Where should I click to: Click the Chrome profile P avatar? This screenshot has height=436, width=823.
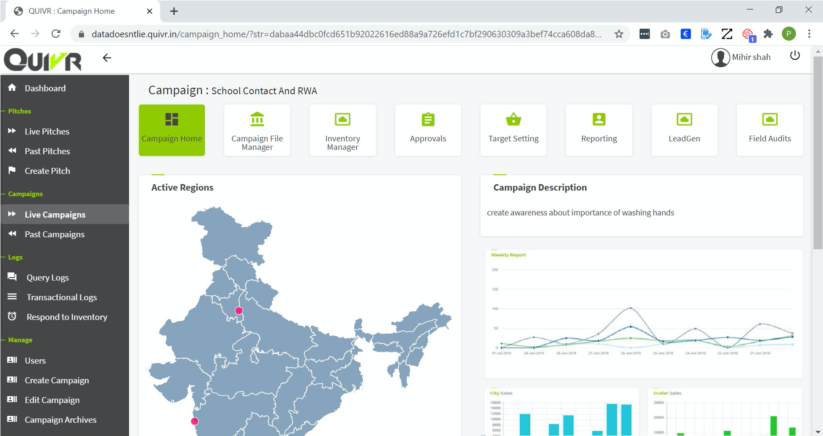click(x=789, y=34)
